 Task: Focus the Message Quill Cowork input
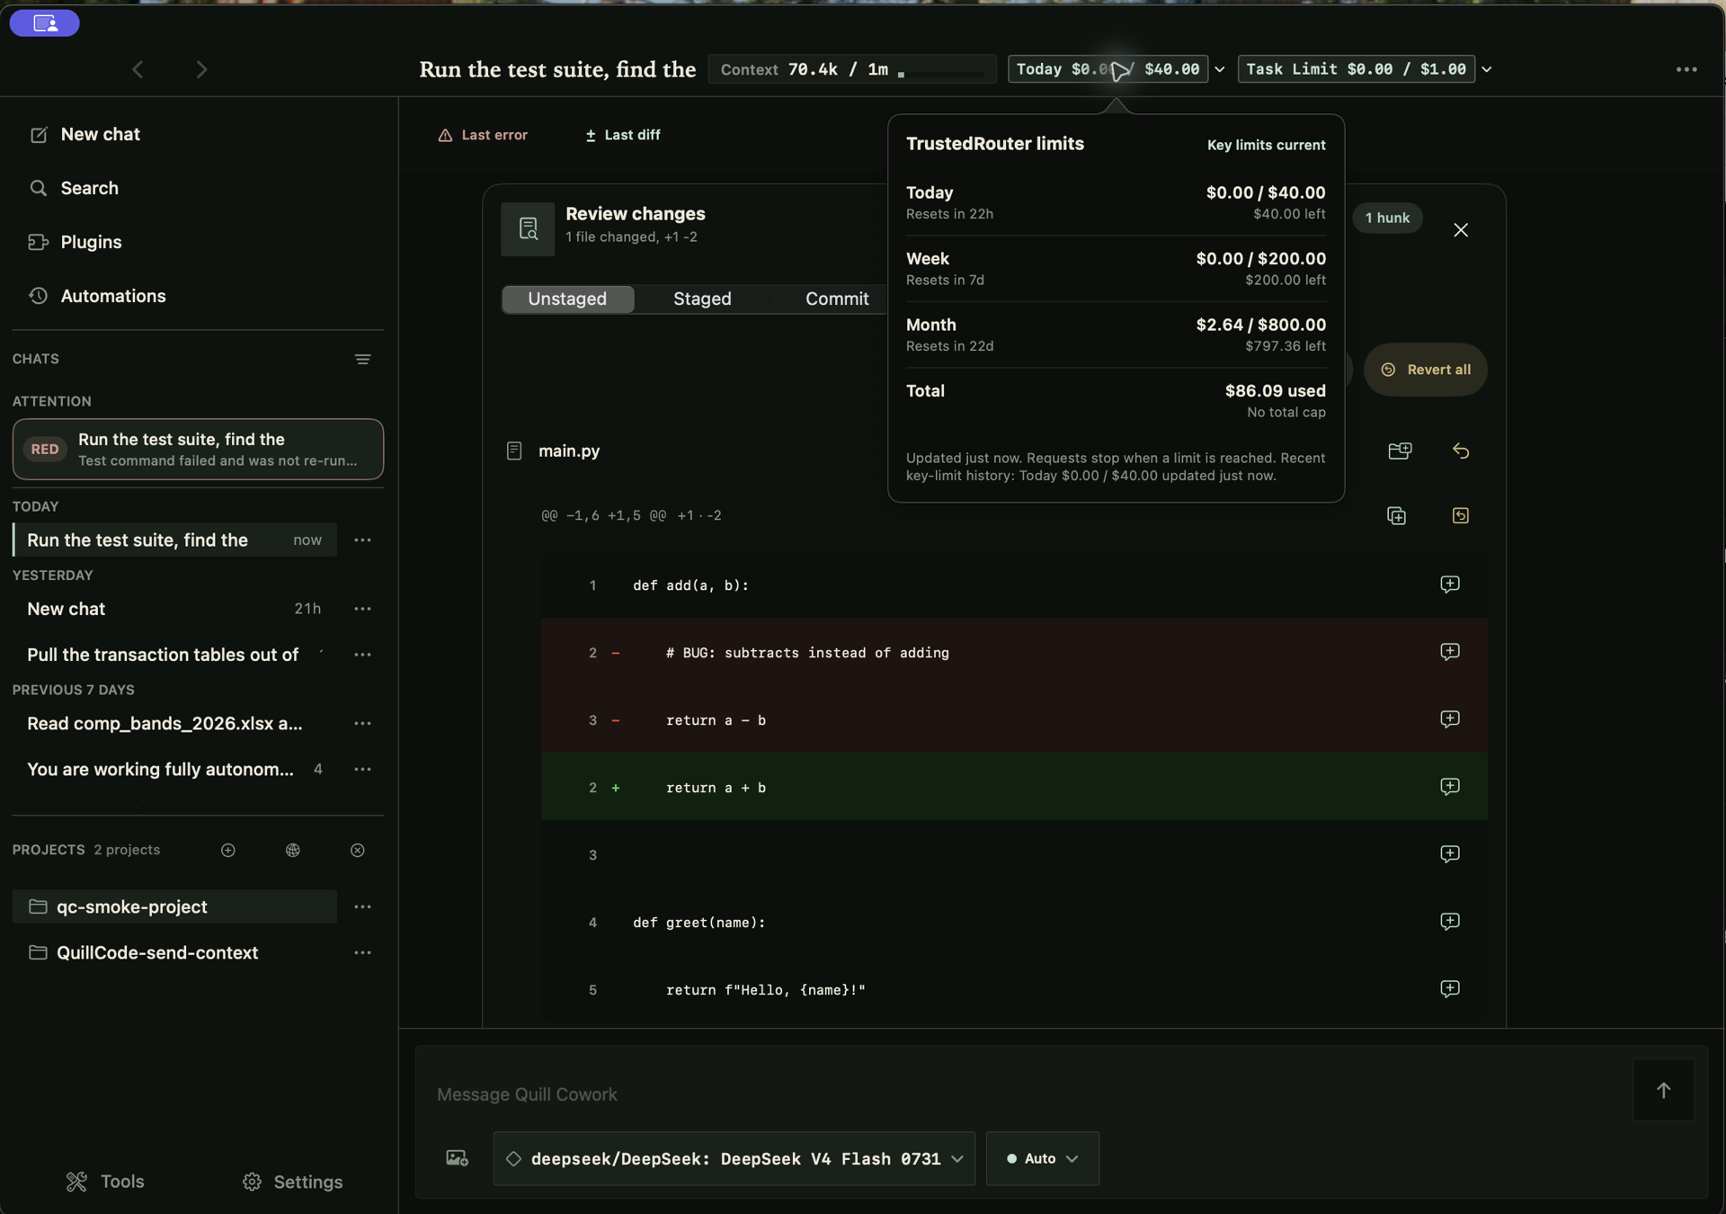[1025, 1094]
